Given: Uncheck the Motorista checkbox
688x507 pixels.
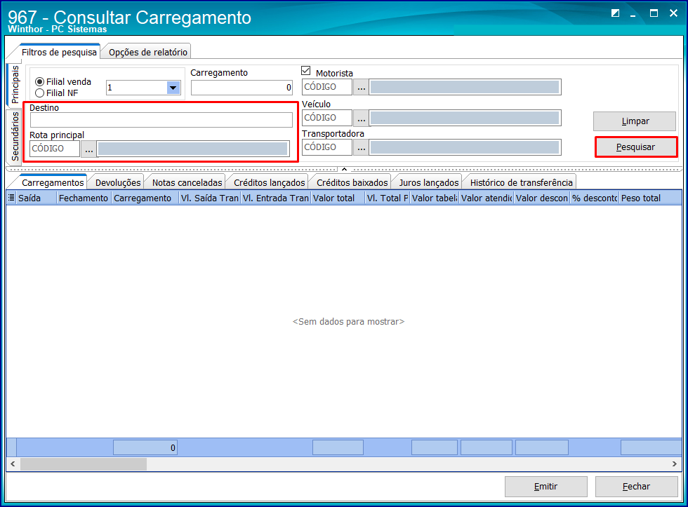Looking at the screenshot, I should (x=306, y=71).
